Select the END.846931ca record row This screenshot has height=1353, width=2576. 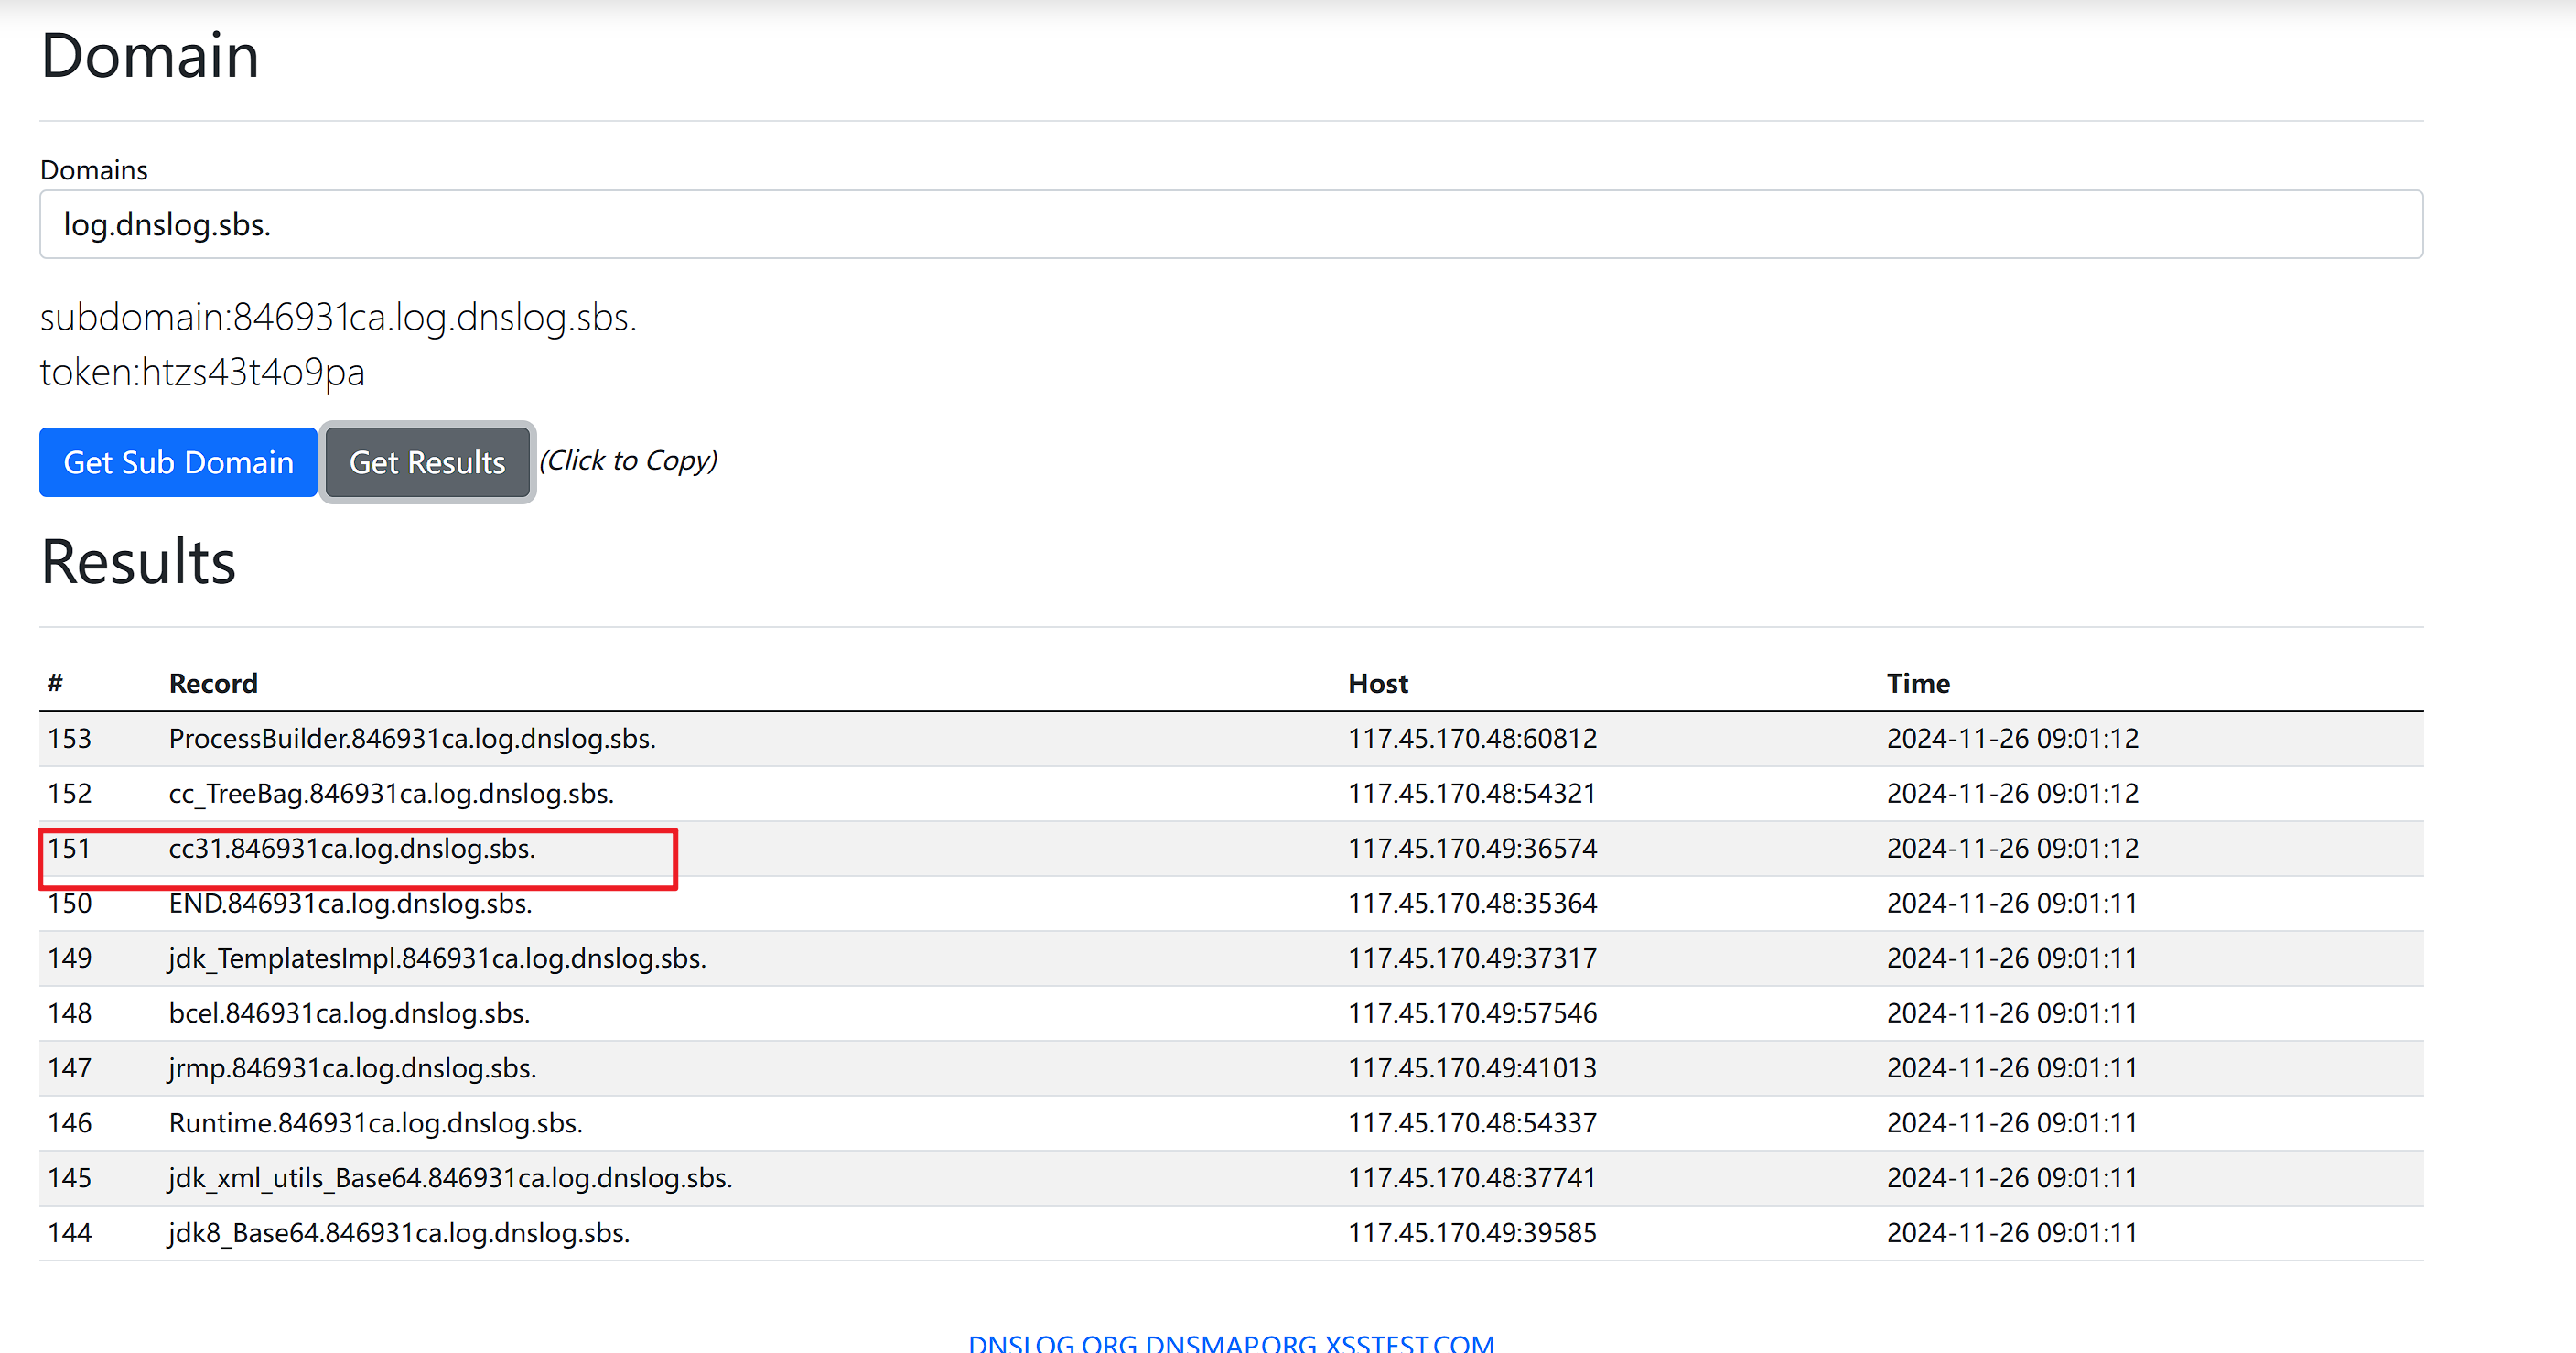pos(350,903)
